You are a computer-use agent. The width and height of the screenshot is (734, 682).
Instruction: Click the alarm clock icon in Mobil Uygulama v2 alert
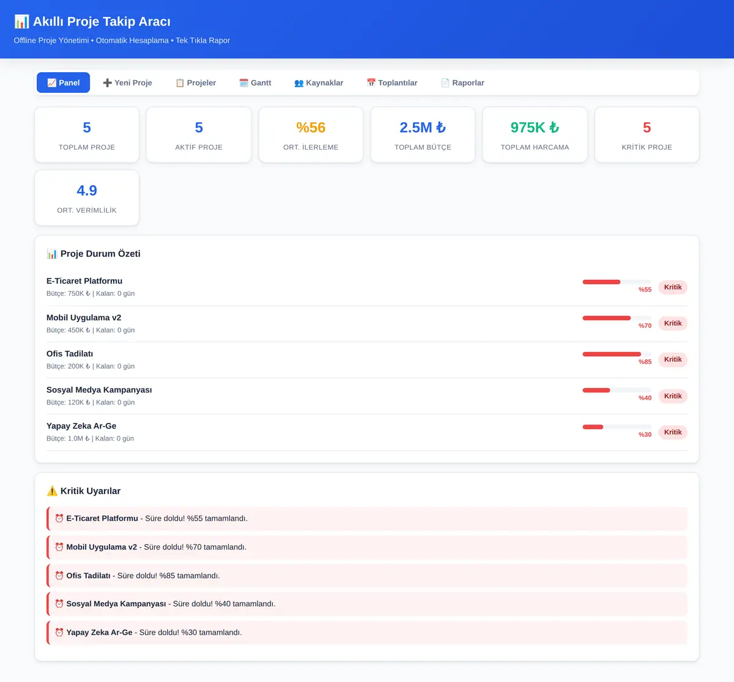point(59,547)
